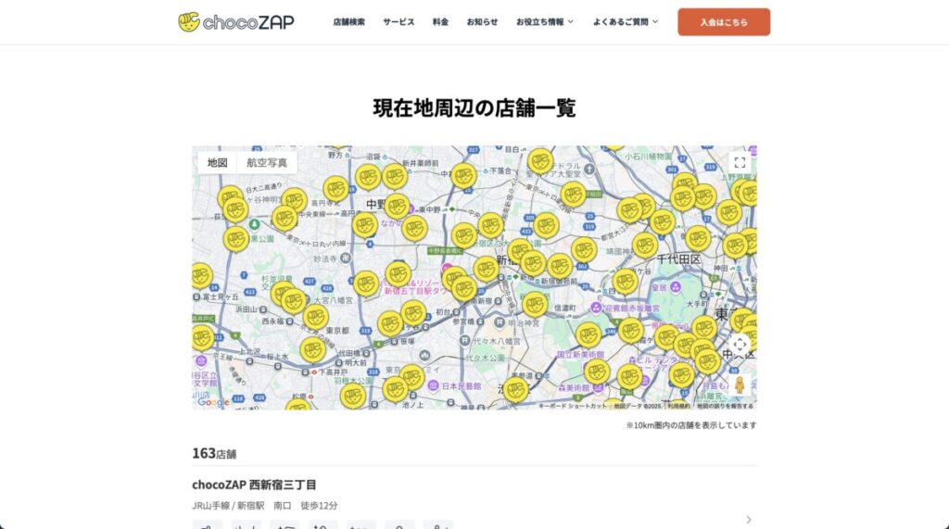Open chocoZAP 西新宿三丁目 store link
The height and width of the screenshot is (529, 949).
click(x=254, y=485)
